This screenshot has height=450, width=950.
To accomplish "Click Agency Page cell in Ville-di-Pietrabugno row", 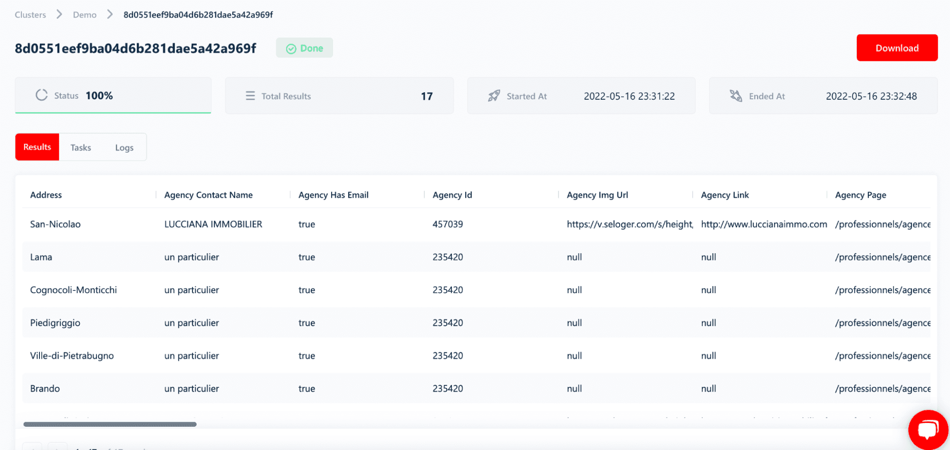I will point(883,356).
